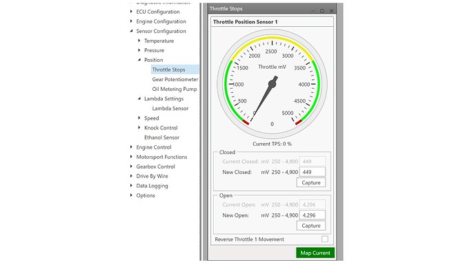Click the New Closed mV input field

313,172
